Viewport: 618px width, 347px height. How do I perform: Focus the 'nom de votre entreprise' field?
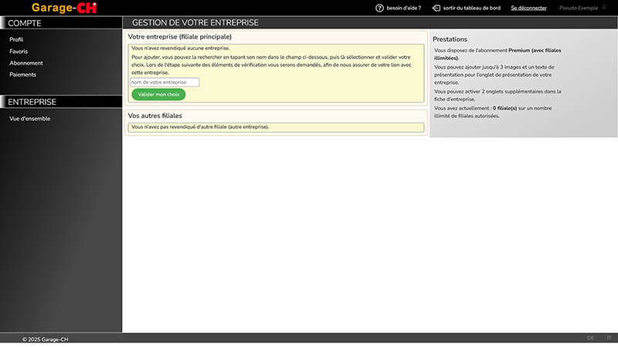tap(165, 83)
